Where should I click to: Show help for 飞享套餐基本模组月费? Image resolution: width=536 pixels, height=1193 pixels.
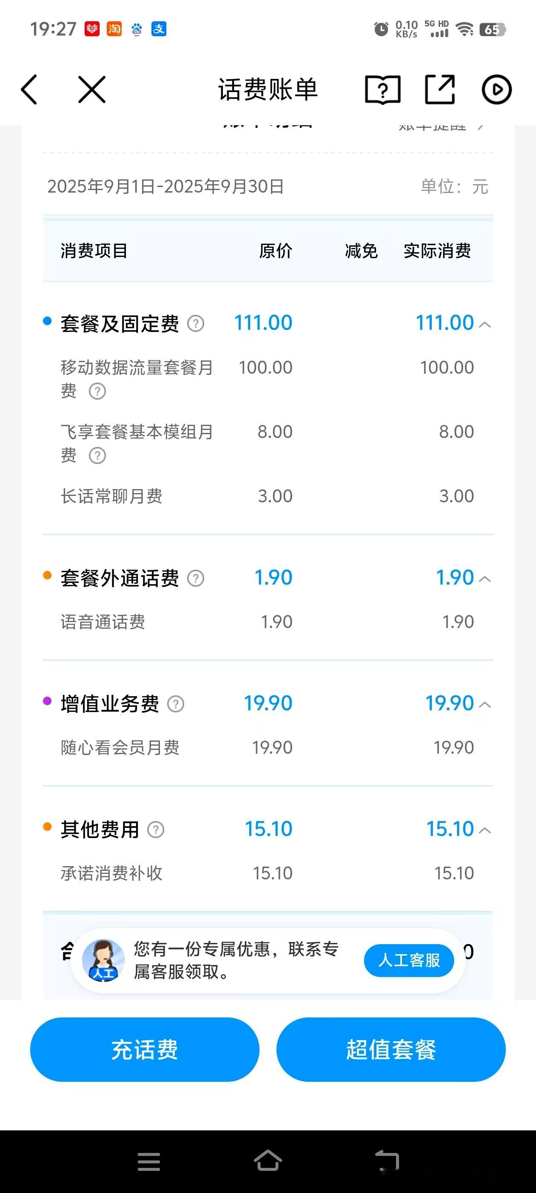click(x=97, y=456)
